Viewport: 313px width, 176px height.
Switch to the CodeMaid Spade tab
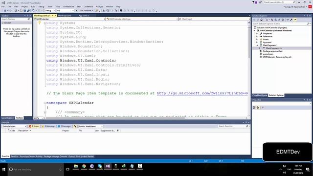point(260,95)
